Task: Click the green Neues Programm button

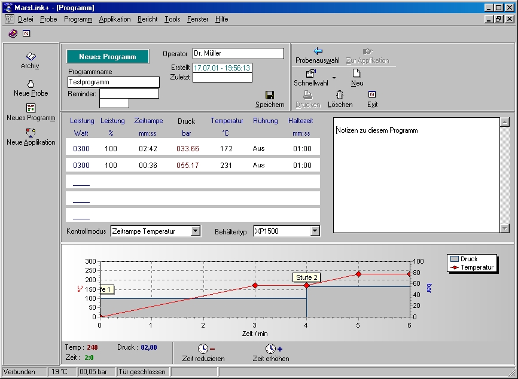Action: tap(108, 57)
